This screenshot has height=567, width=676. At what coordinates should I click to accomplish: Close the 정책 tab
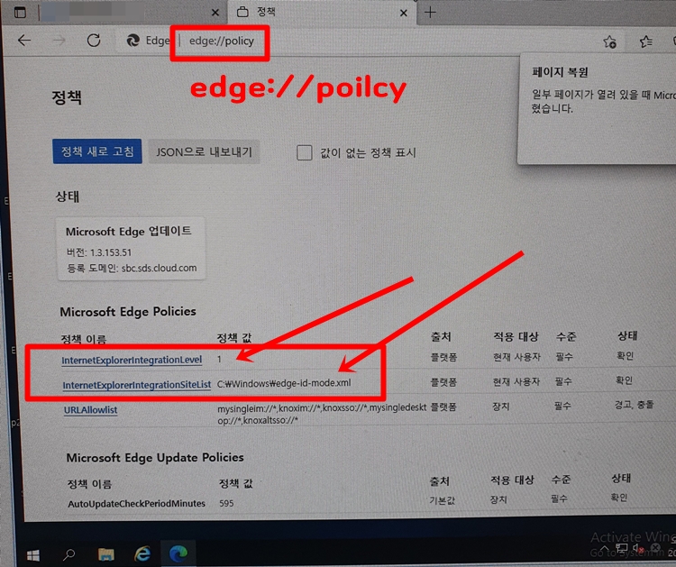[404, 14]
